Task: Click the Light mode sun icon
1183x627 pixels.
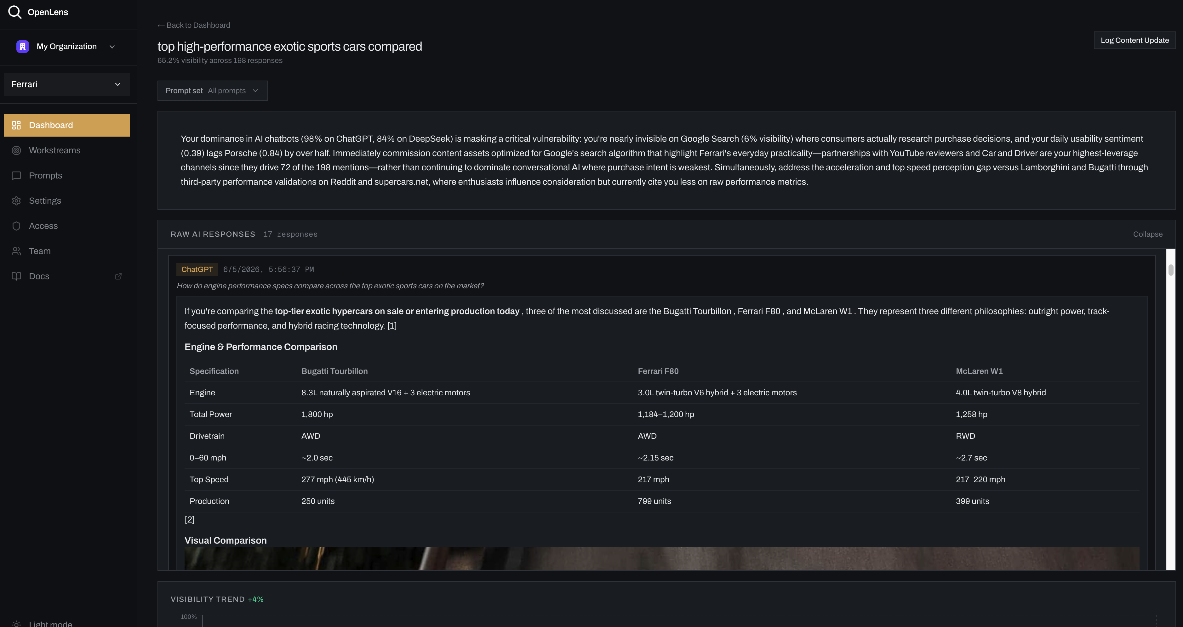Action: click(x=16, y=624)
